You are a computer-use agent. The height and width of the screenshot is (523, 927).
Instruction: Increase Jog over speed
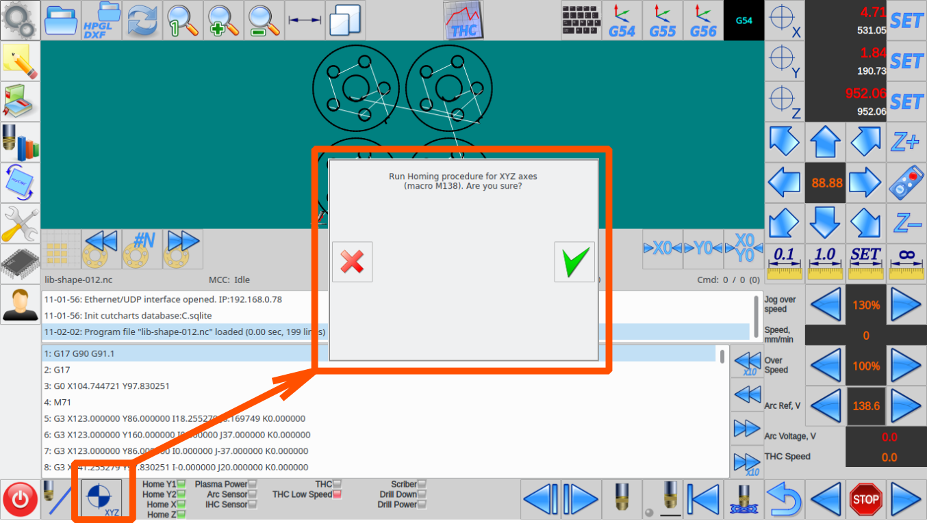coord(906,305)
